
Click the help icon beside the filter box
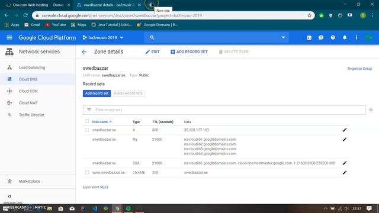[371, 110]
